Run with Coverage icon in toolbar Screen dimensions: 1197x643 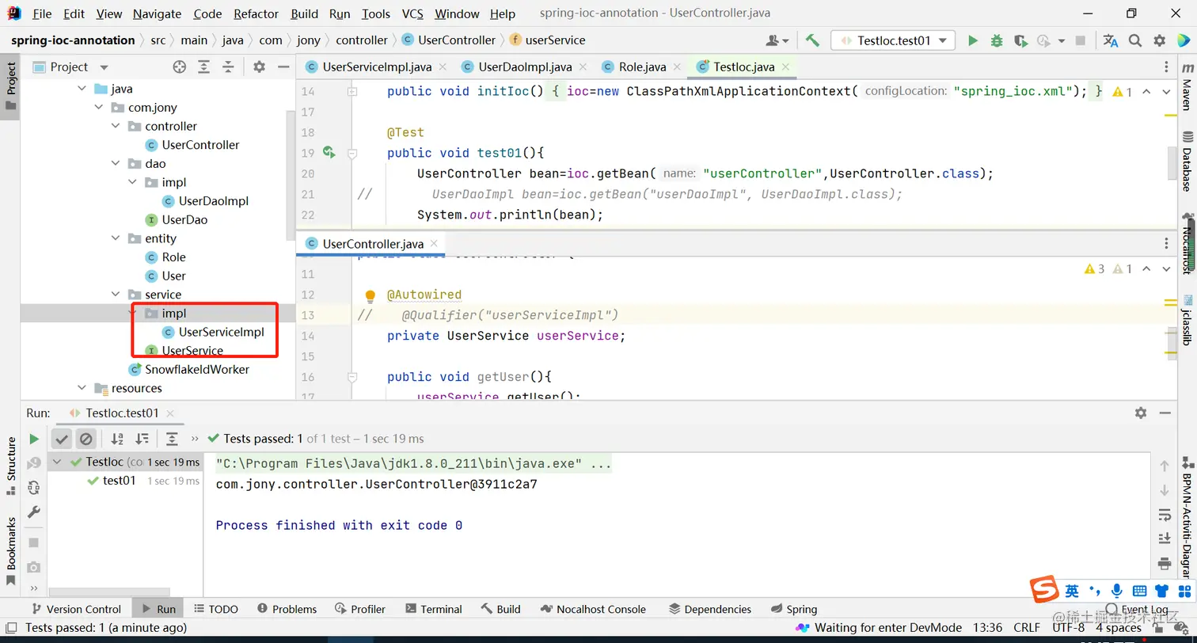(1020, 40)
